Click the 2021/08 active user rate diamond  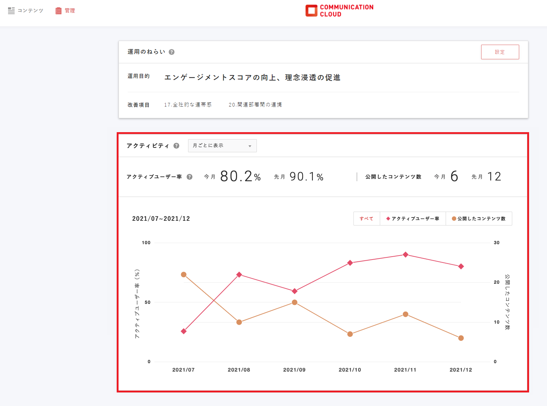(239, 275)
